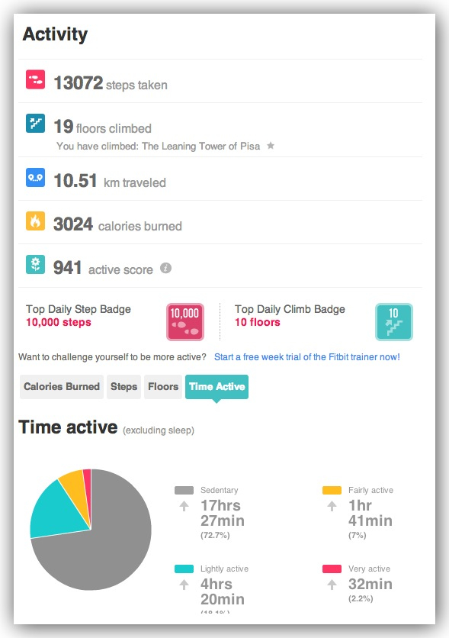Select the Time Active tab

pyautogui.click(x=217, y=387)
